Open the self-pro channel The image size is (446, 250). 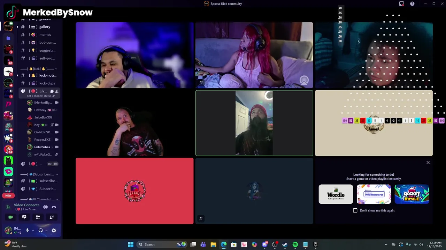[39, 58]
